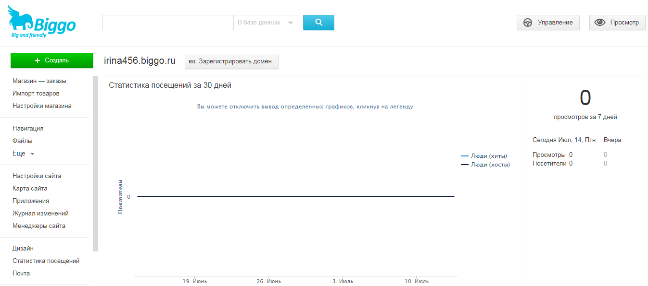Screen dimensions: 648x286
Task: Toggle Люди (хиты) chart legend
Action: (484, 156)
